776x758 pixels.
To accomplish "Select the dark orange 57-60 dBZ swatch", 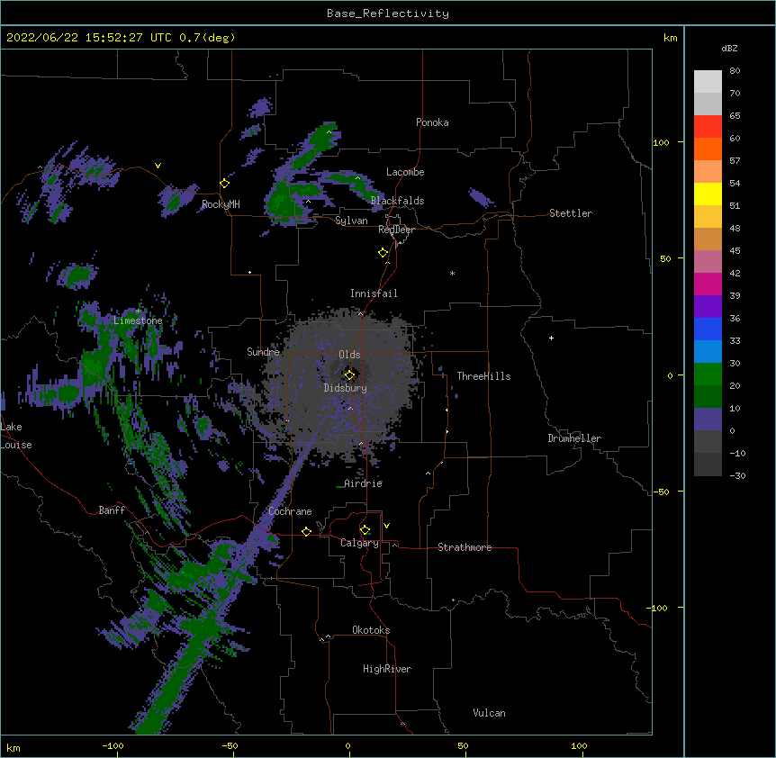I will pos(708,149).
